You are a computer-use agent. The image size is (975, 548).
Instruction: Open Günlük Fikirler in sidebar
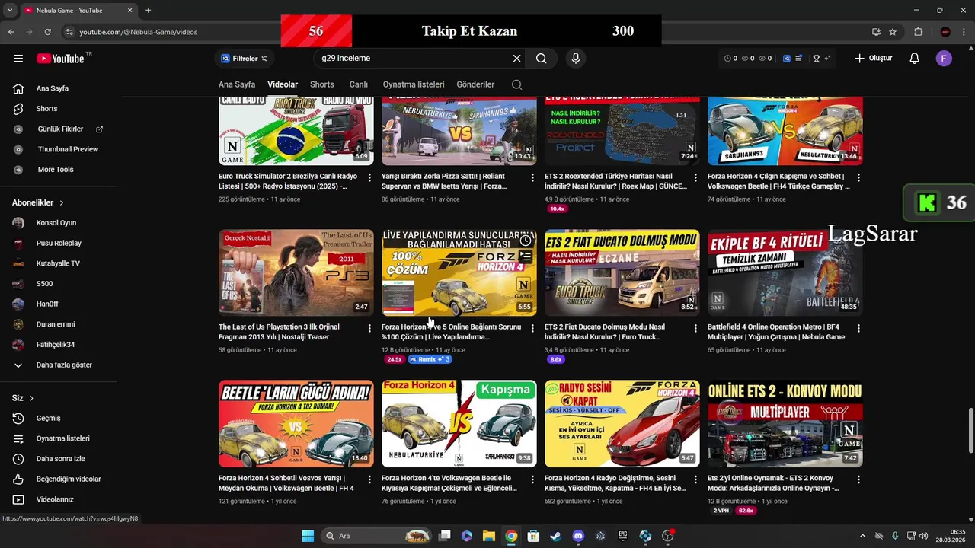(59, 129)
